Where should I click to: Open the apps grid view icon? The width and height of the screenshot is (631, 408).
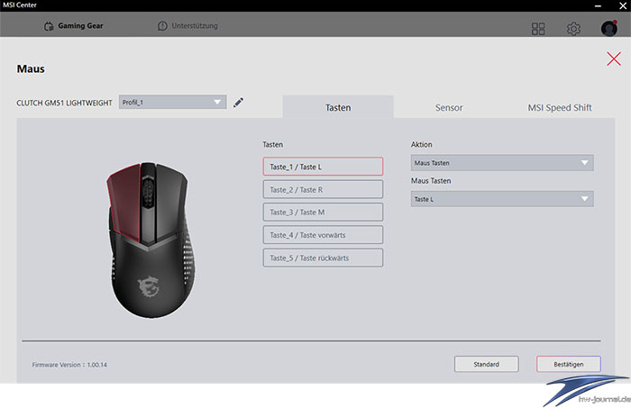point(538,29)
